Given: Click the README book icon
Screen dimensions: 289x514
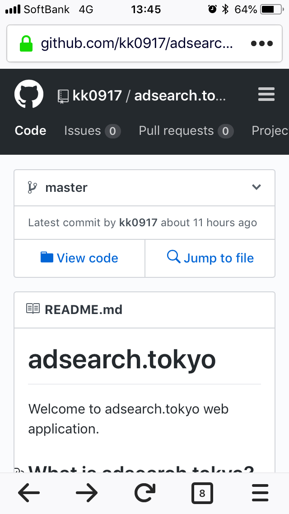Looking at the screenshot, I should [33, 309].
